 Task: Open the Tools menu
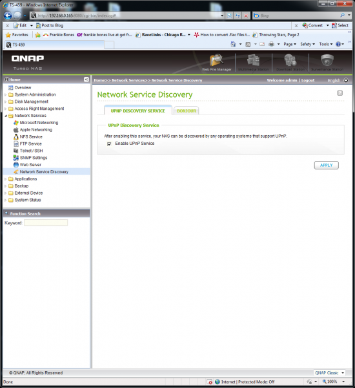pyautogui.click(x=326, y=44)
